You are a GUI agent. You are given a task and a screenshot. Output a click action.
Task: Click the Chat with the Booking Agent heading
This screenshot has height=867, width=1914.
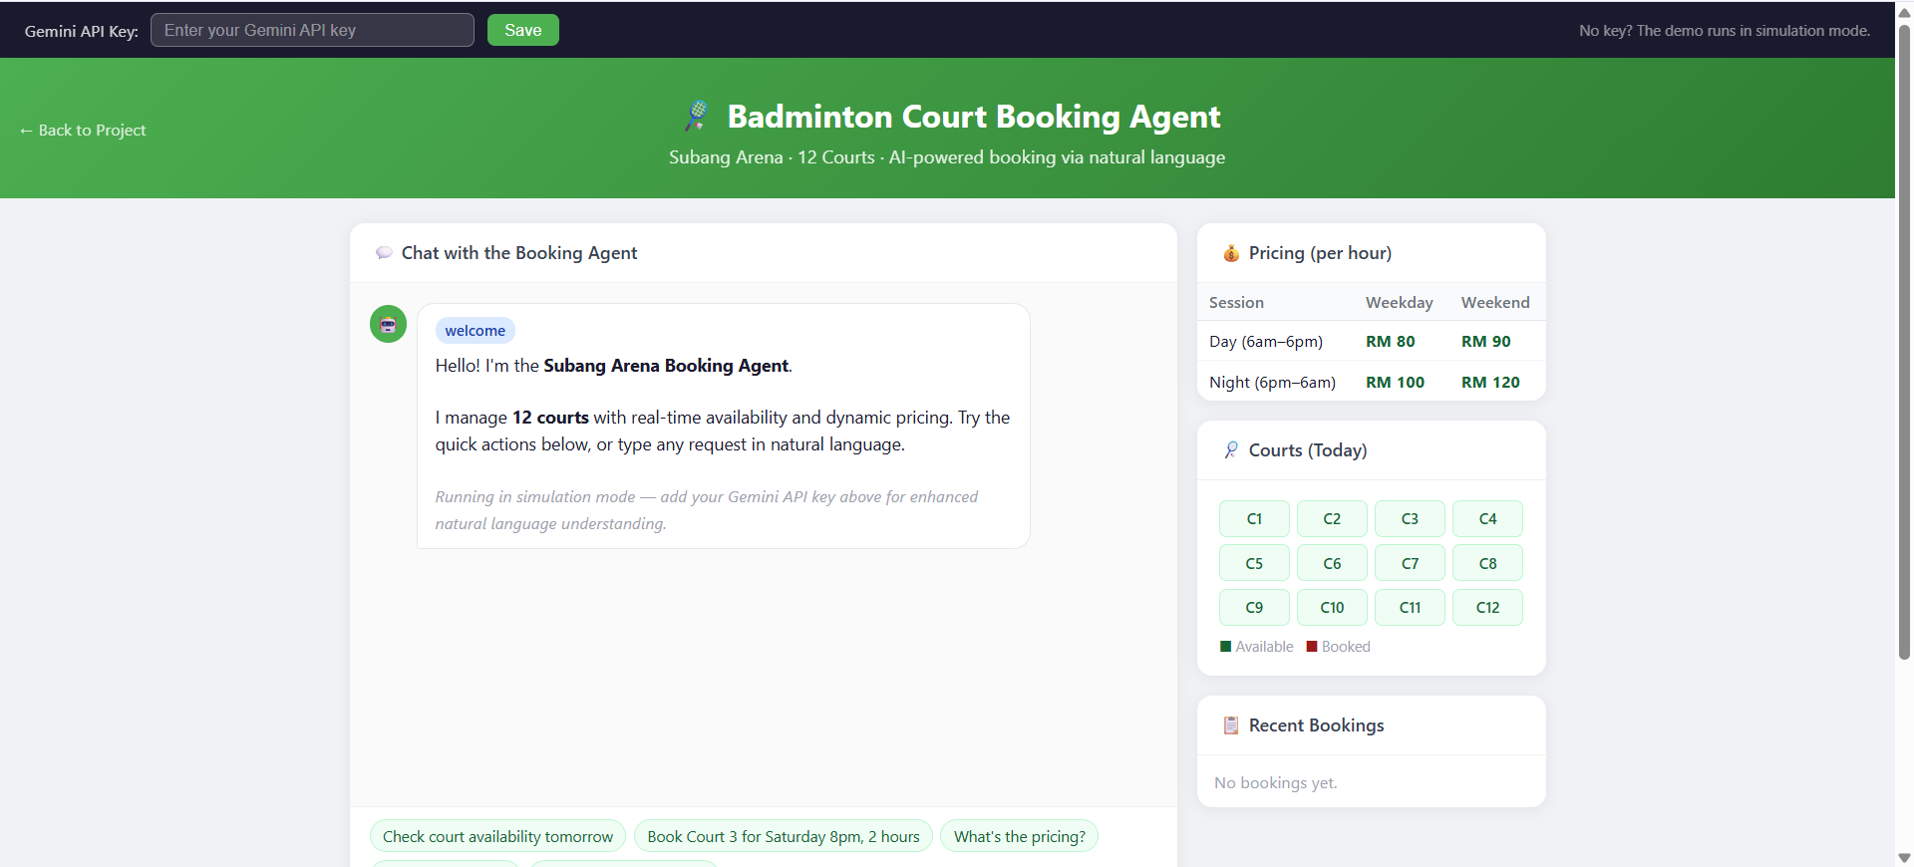[519, 253]
